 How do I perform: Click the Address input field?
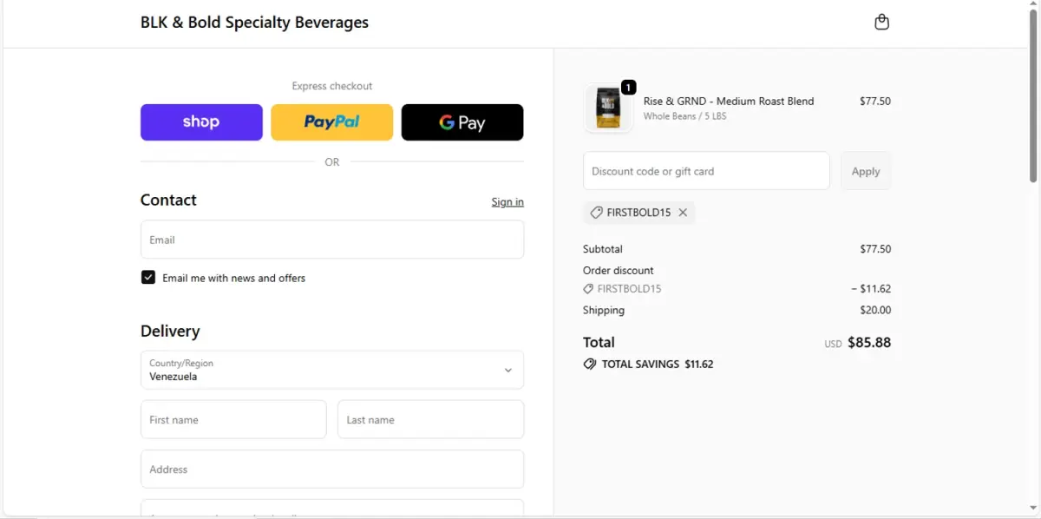coord(332,469)
